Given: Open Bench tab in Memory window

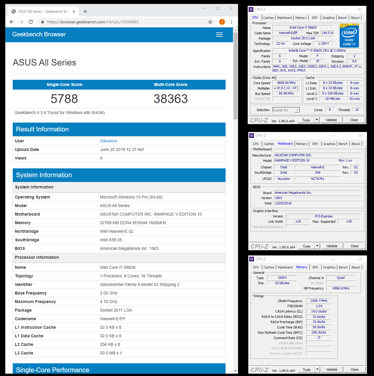Looking at the screenshot, I should click(x=343, y=267).
